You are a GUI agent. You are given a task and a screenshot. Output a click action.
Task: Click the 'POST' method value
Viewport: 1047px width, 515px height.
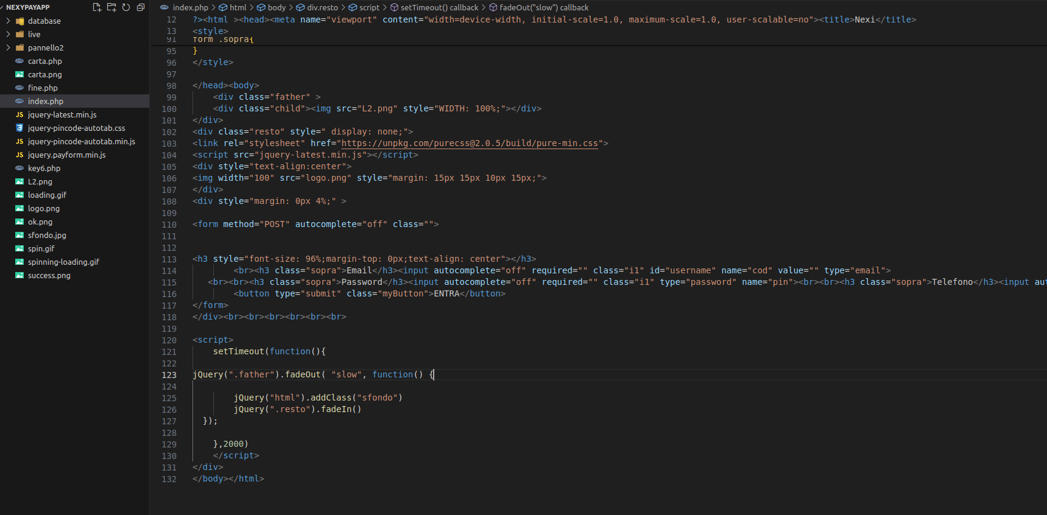click(x=275, y=224)
